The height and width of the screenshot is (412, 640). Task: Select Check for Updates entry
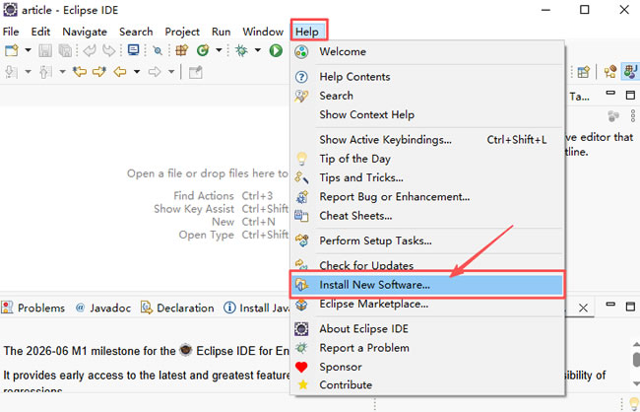[366, 265]
